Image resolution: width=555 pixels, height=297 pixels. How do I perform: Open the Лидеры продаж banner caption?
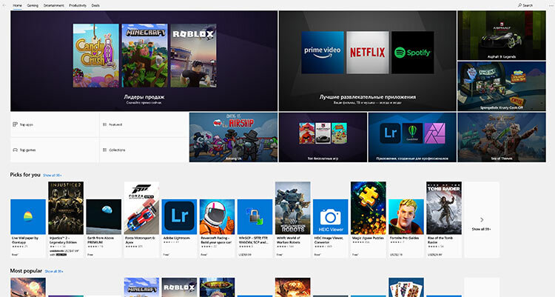[144, 97]
